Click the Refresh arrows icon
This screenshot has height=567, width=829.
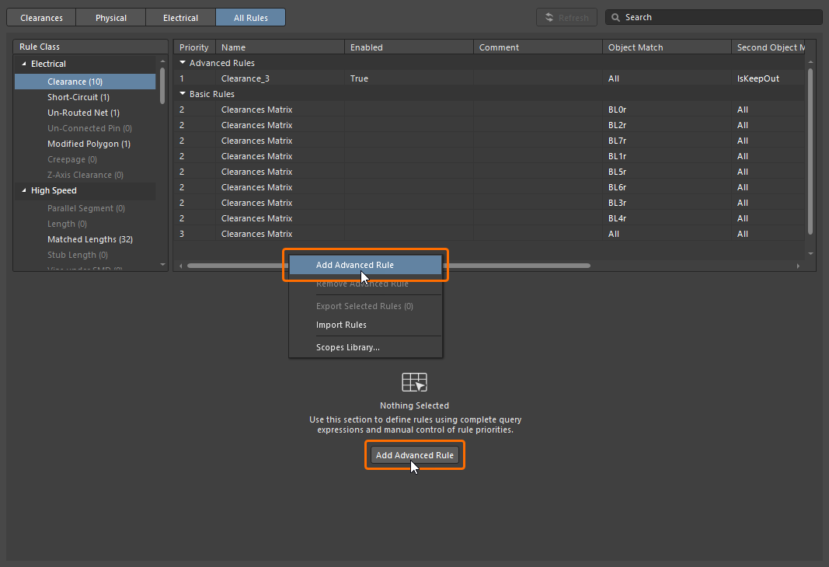[549, 17]
